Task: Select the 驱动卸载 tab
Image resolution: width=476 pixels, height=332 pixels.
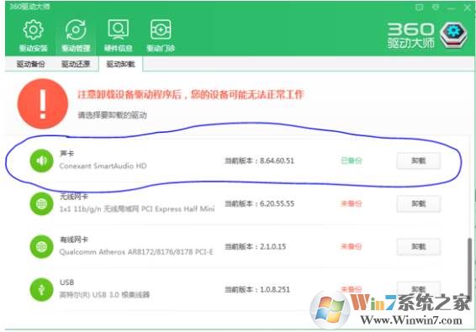Action: [x=120, y=64]
